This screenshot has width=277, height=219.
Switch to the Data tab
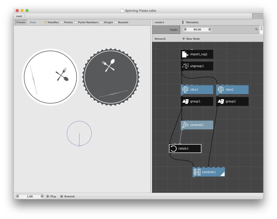pyautogui.click(x=33, y=22)
